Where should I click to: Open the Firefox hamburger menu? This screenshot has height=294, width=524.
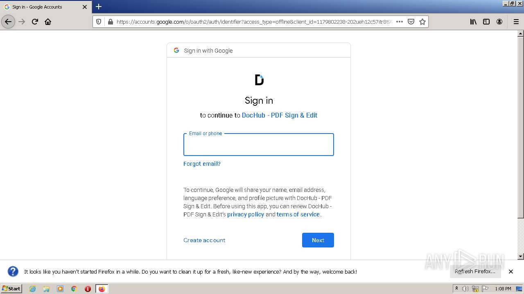tap(516, 22)
